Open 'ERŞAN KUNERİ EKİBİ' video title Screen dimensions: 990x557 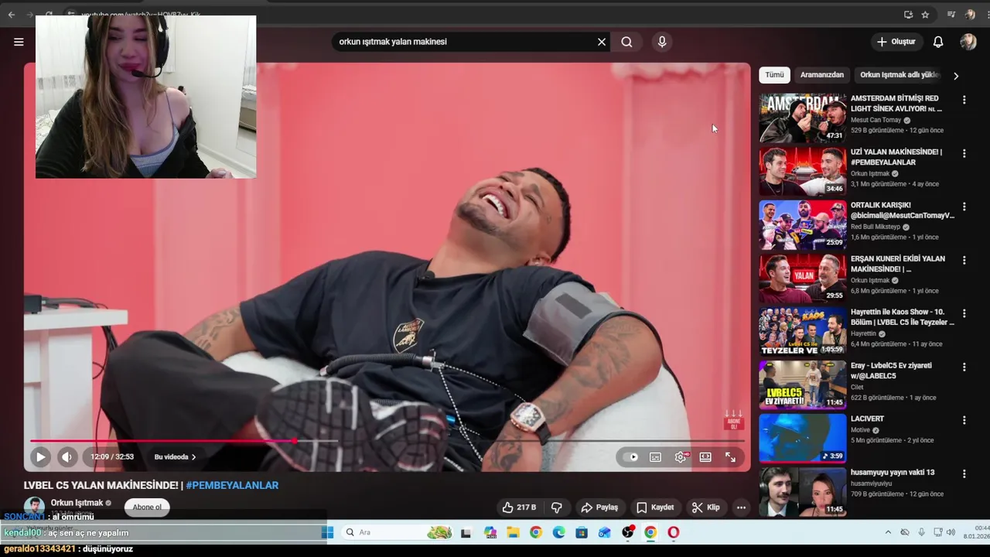(898, 264)
